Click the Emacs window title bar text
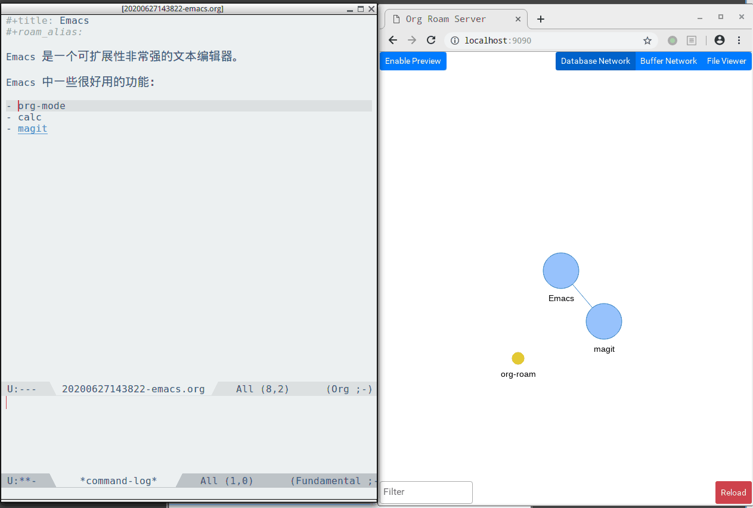Screen dimensions: 753x508 (172, 9)
